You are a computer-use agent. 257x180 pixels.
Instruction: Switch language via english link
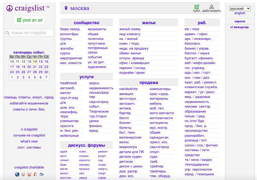pos(240,13)
